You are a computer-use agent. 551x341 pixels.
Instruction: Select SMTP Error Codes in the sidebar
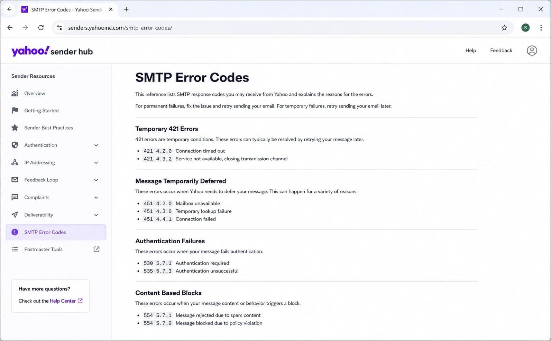click(x=56, y=232)
